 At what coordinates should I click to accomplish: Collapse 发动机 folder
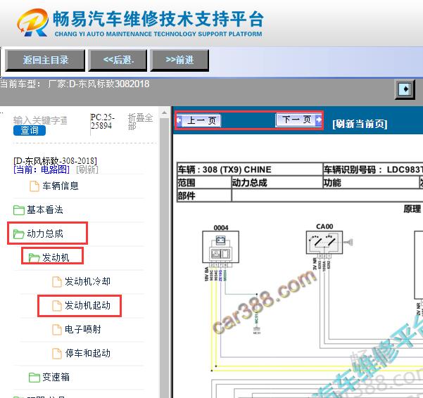[56, 257]
